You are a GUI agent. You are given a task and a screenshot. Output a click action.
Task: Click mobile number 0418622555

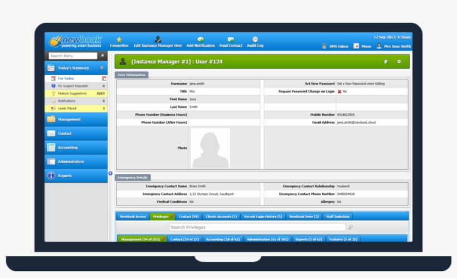346,115
